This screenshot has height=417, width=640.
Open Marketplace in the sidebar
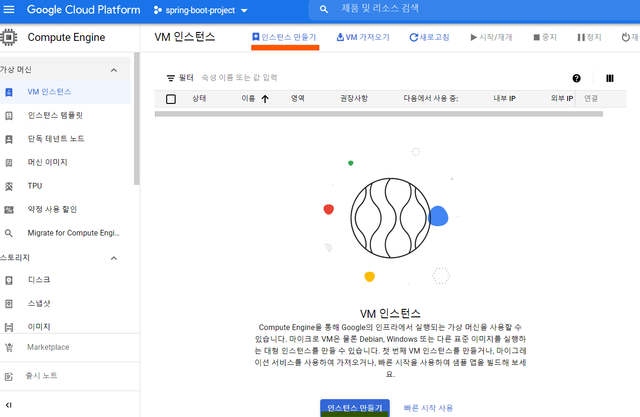tap(70, 347)
